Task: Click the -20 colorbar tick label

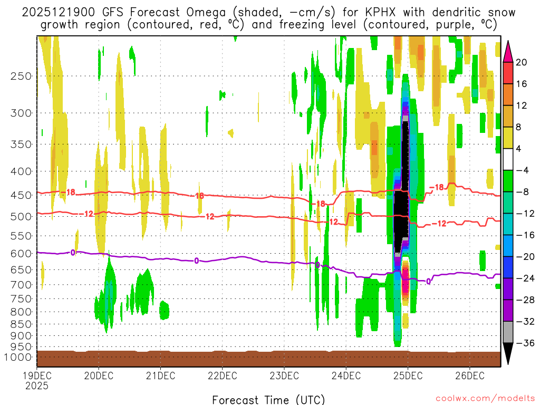Action: (x=525, y=257)
